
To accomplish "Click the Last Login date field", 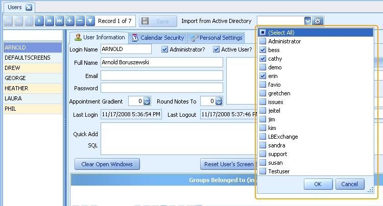I will (131, 114).
